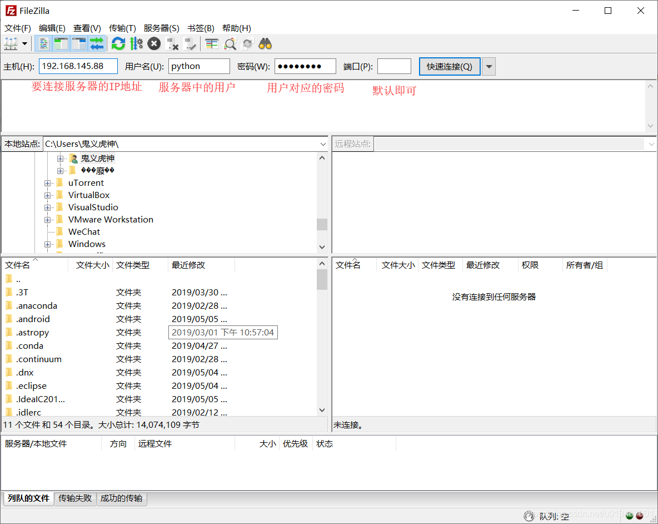Open the 文件(F) menu
Image resolution: width=658 pixels, height=524 pixels.
tap(18, 28)
